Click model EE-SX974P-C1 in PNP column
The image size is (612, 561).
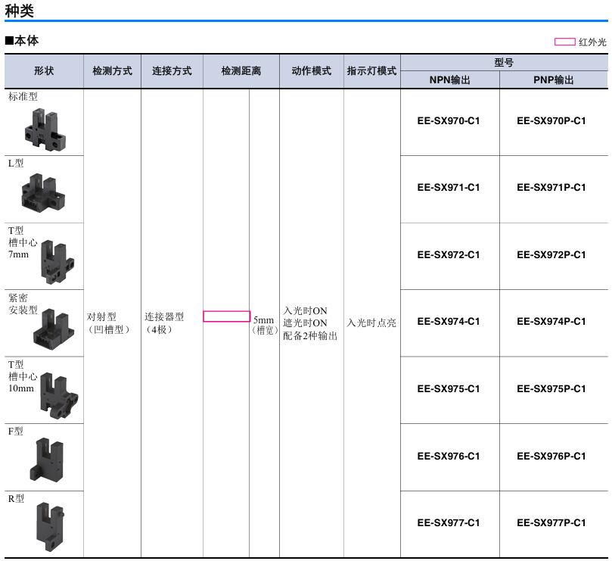coord(551,321)
